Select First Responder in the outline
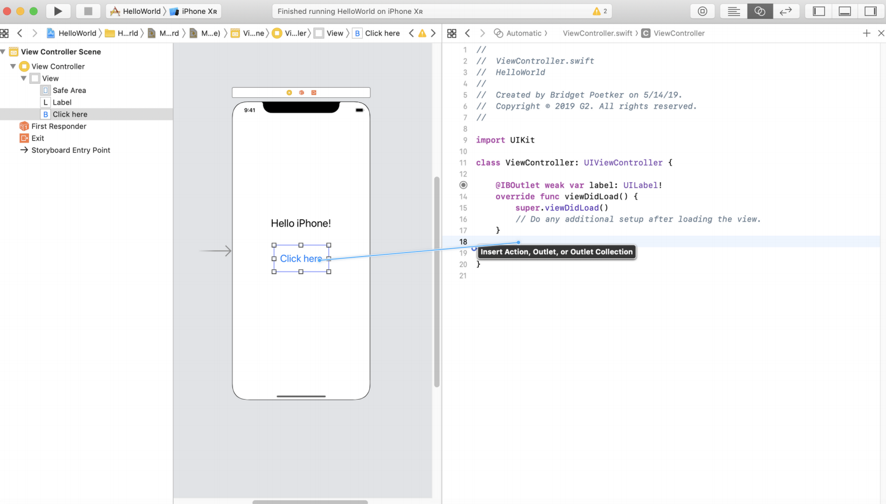 pos(59,126)
